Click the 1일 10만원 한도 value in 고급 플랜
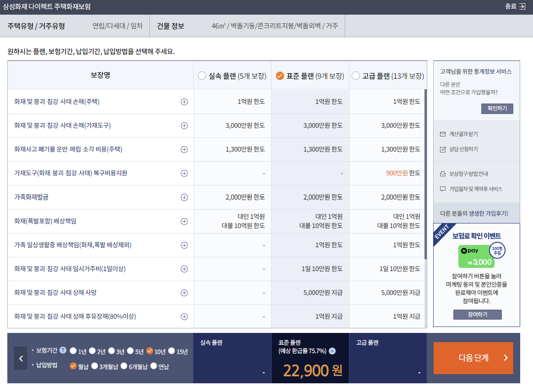Viewport: 533px width, 392px height. pos(400,269)
